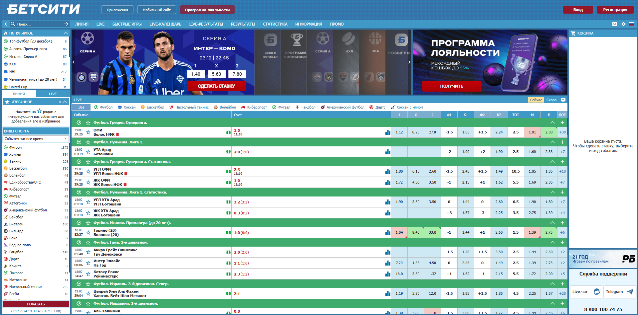
Task: Click the search magnifier icon
Action: (x=13, y=24)
